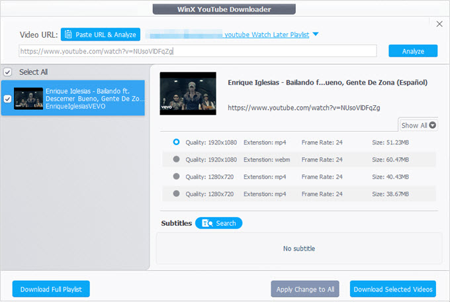Close the downloader dialog

(x=439, y=24)
